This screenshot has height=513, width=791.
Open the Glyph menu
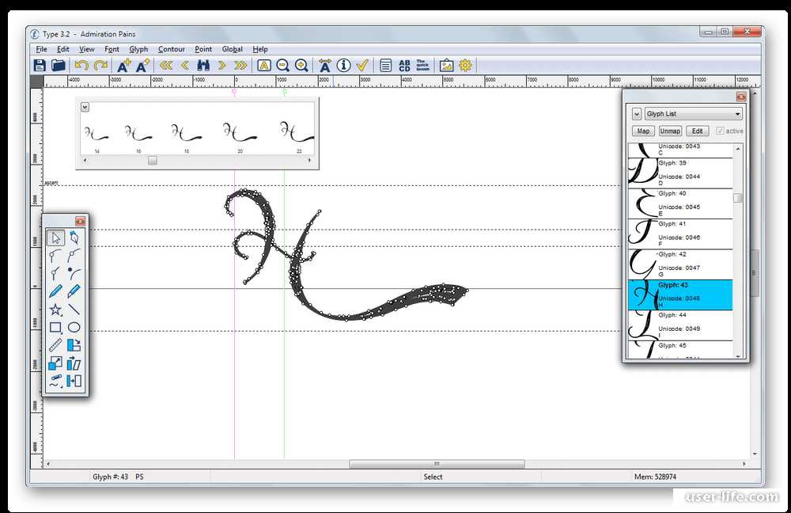click(x=138, y=49)
